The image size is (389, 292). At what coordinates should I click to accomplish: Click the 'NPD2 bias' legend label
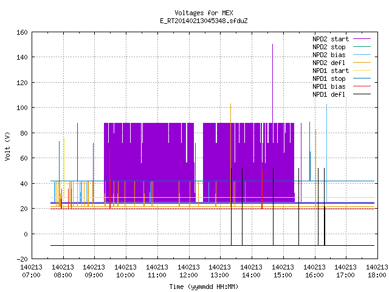tap(329, 55)
